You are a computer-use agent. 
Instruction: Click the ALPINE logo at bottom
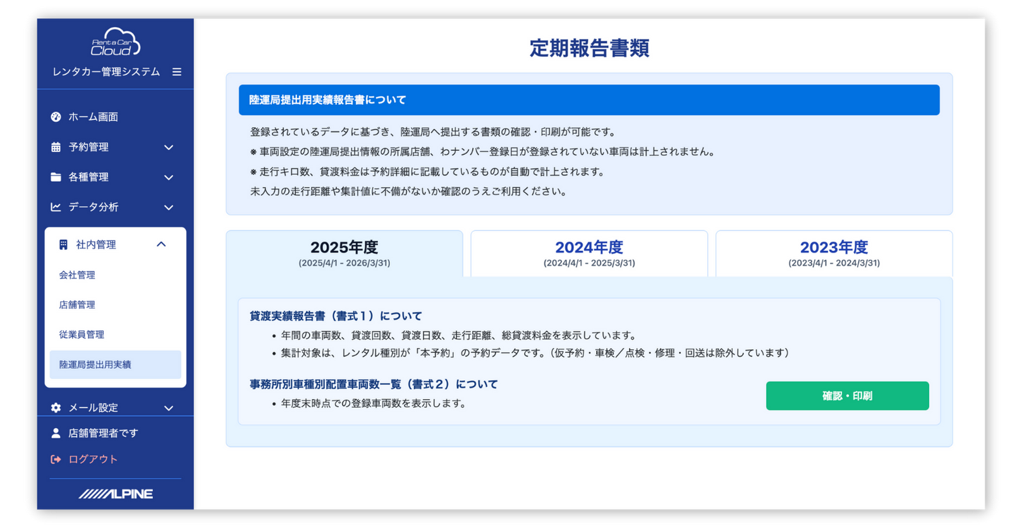116,494
